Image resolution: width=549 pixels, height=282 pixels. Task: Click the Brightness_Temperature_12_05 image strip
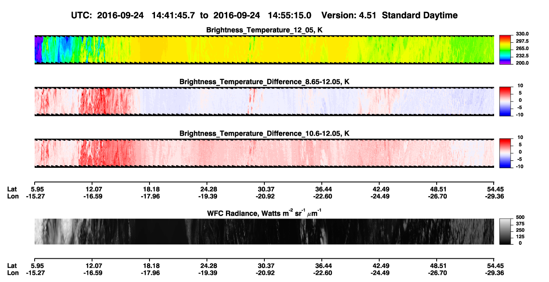pos(264,50)
